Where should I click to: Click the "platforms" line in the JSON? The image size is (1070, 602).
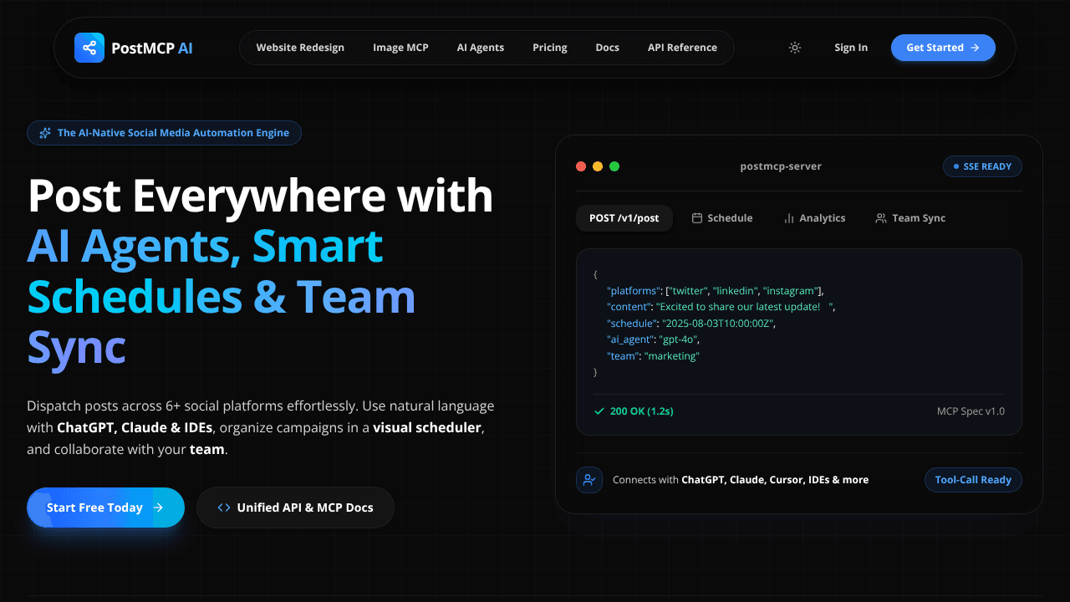click(x=716, y=291)
